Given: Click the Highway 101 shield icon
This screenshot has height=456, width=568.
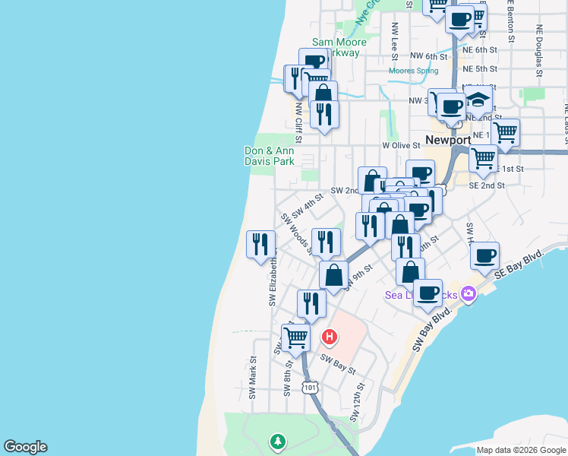Looking at the screenshot, I should point(310,388).
